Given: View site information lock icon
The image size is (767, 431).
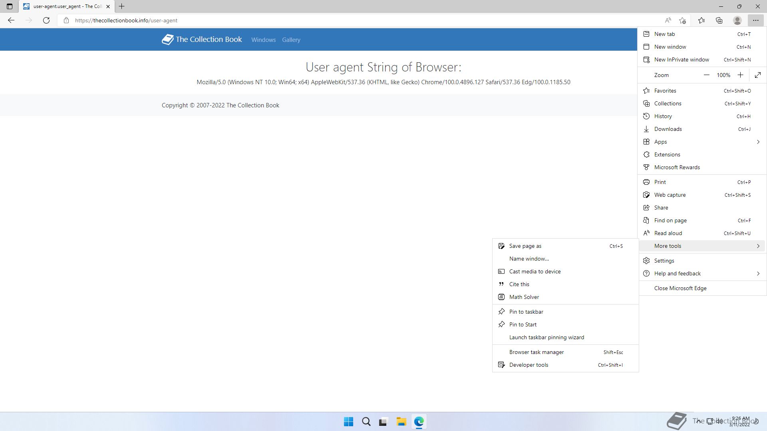Looking at the screenshot, I should pos(66,20).
